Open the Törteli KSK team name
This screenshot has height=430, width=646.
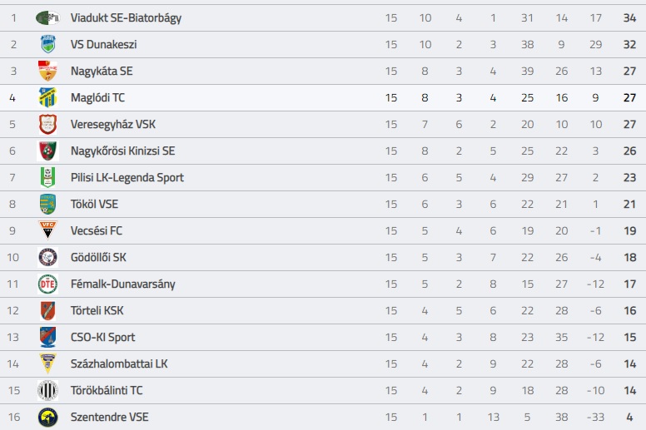(x=97, y=311)
